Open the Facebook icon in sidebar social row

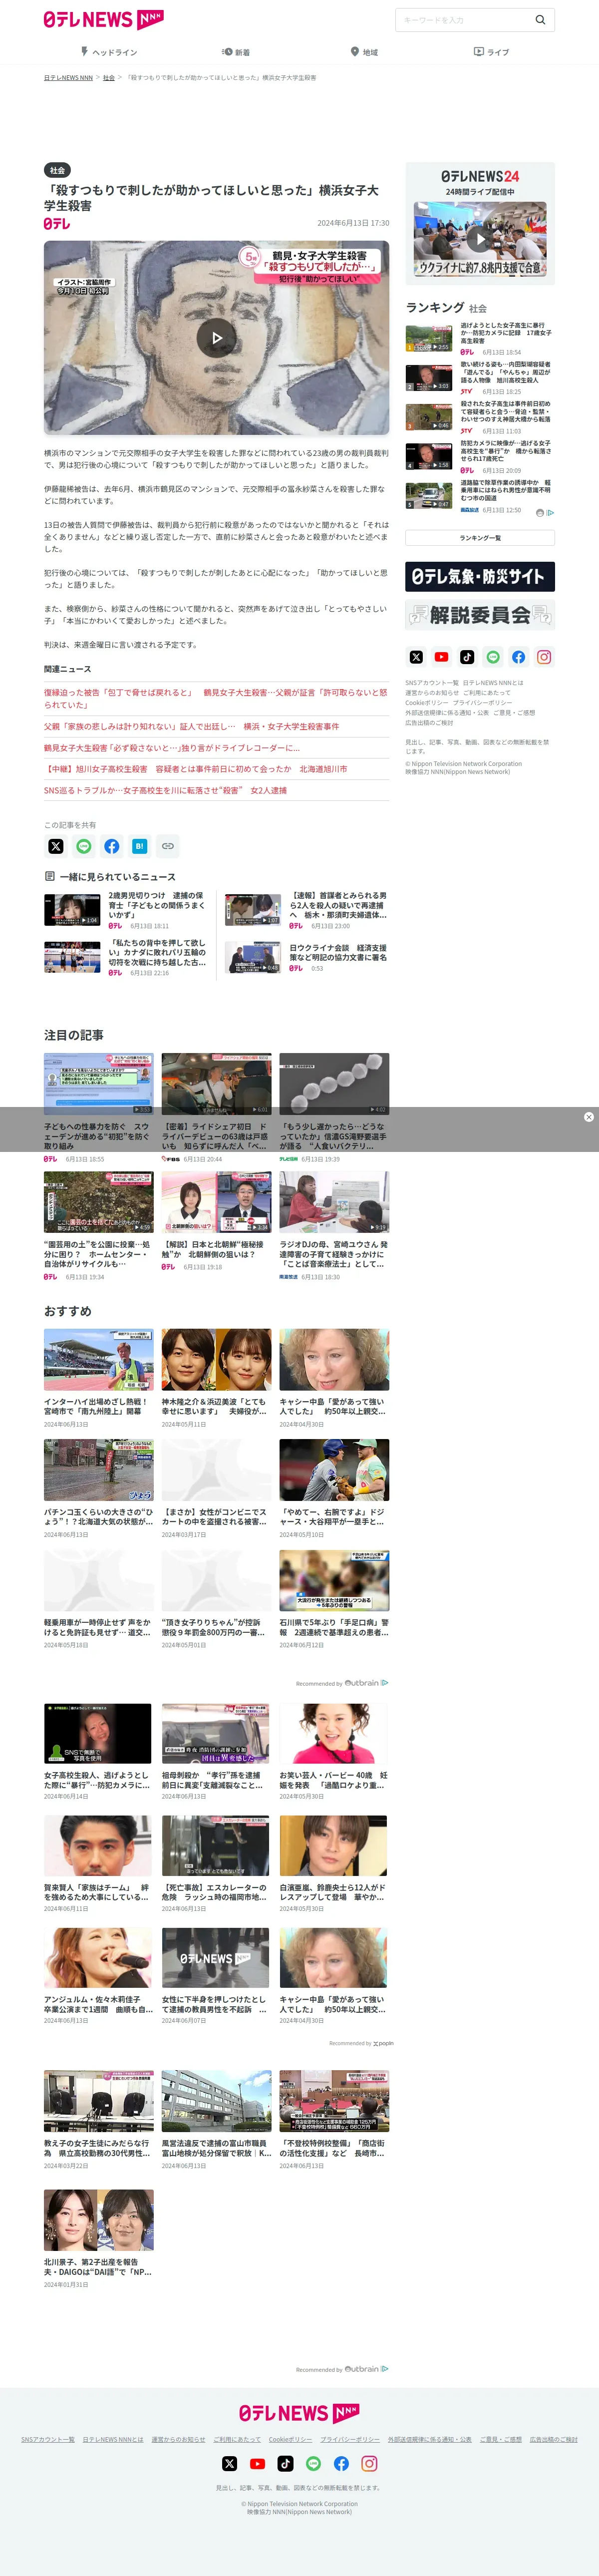tap(518, 657)
